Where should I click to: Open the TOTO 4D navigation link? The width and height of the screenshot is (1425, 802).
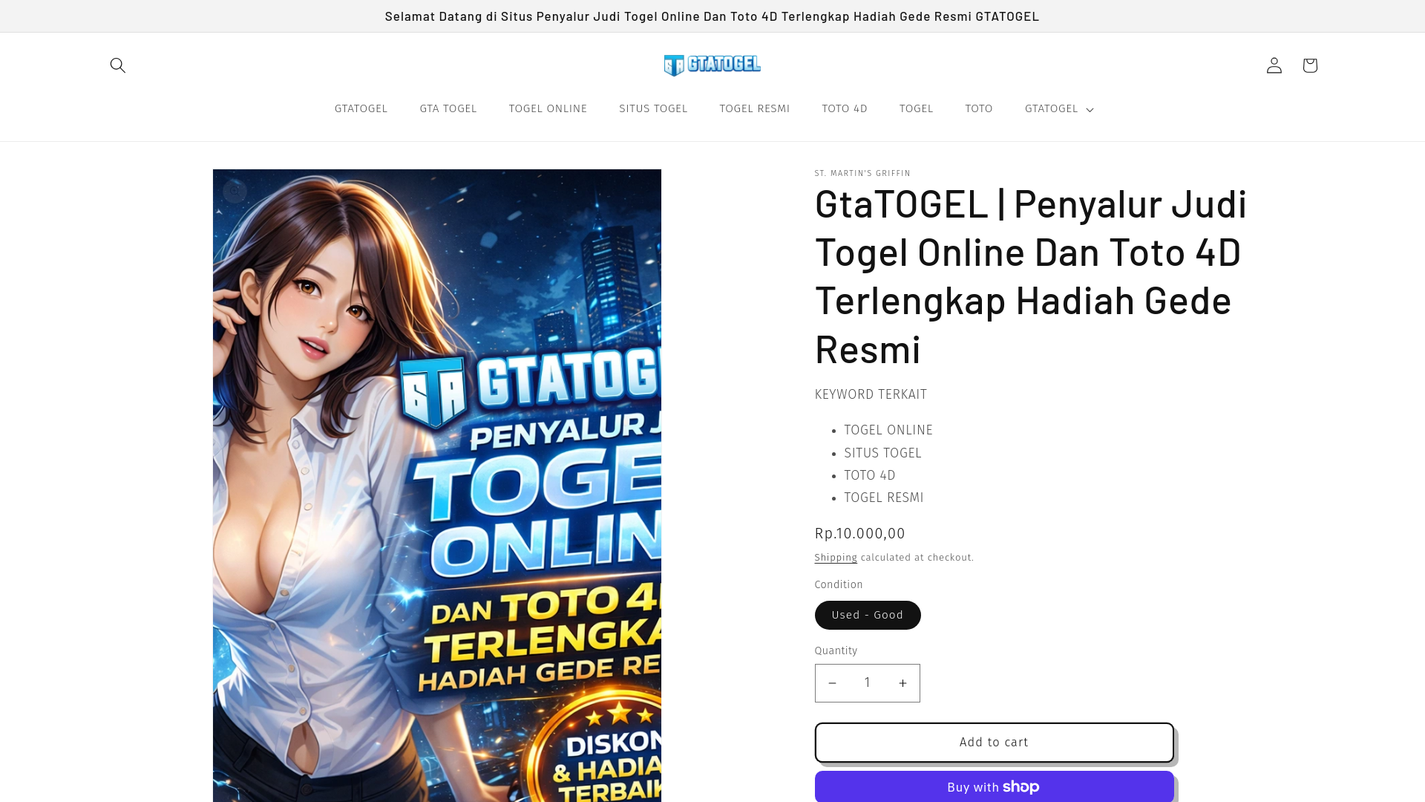[845, 109]
